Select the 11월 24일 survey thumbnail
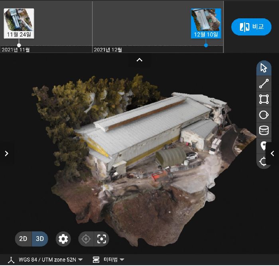The height and width of the screenshot is (266, 279). (x=19, y=23)
